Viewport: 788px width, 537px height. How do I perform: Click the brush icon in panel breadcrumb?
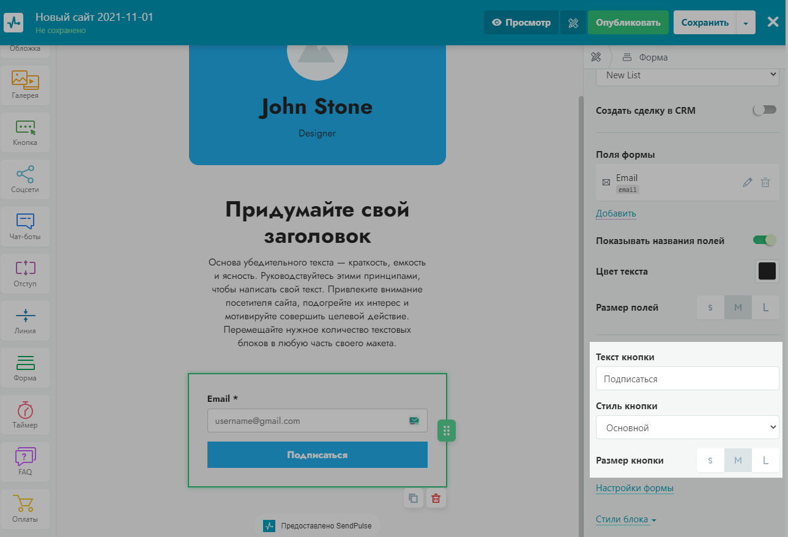tap(596, 57)
